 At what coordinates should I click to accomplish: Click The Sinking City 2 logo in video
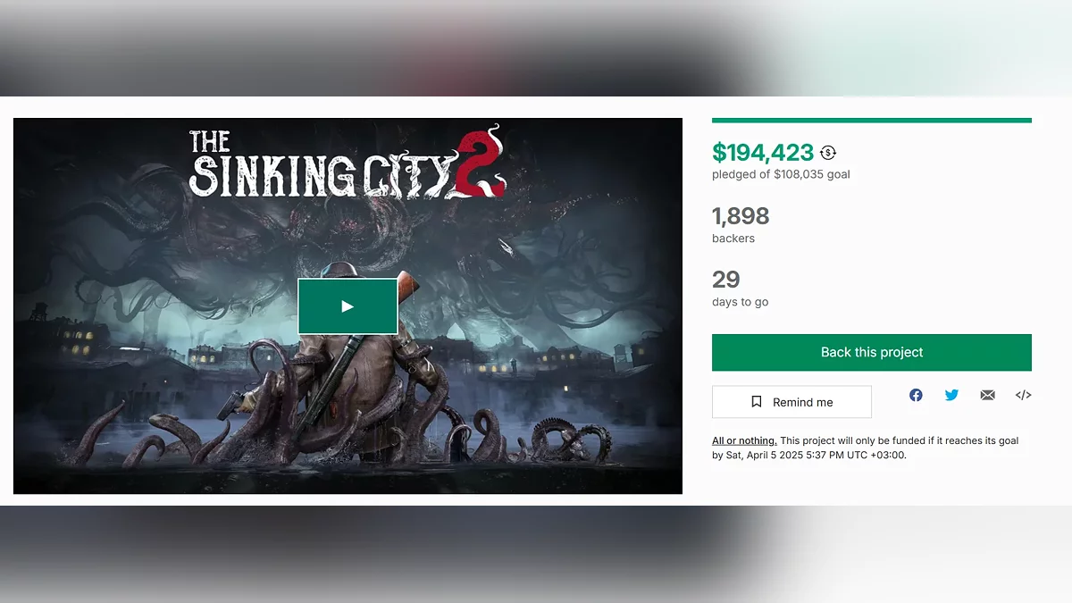pyautogui.click(x=348, y=163)
